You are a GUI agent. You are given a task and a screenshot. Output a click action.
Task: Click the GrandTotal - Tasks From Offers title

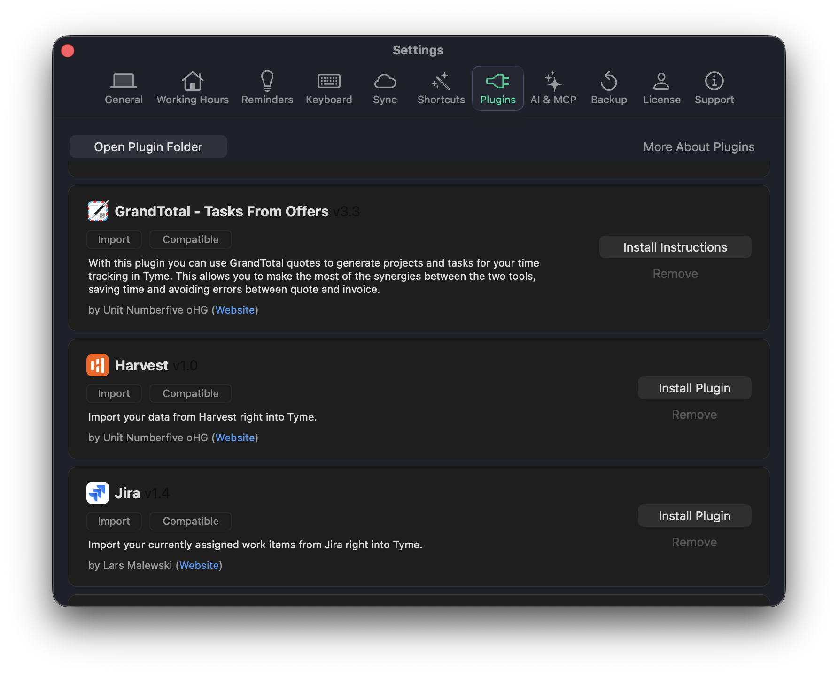[x=222, y=211]
